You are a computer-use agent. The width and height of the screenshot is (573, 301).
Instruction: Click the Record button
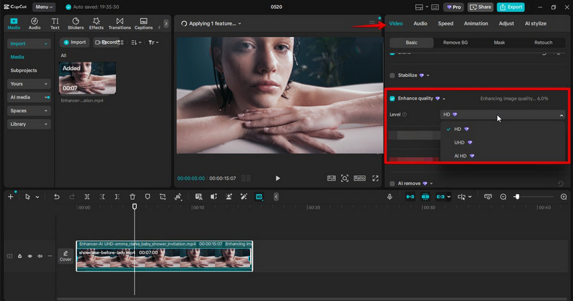click(107, 42)
